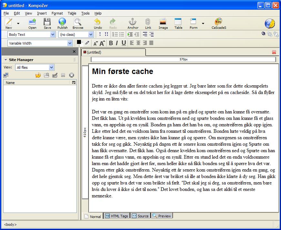Viewport: 281px width, 230px height.
Task: Save the document with Save icon
Action: (x=47, y=24)
